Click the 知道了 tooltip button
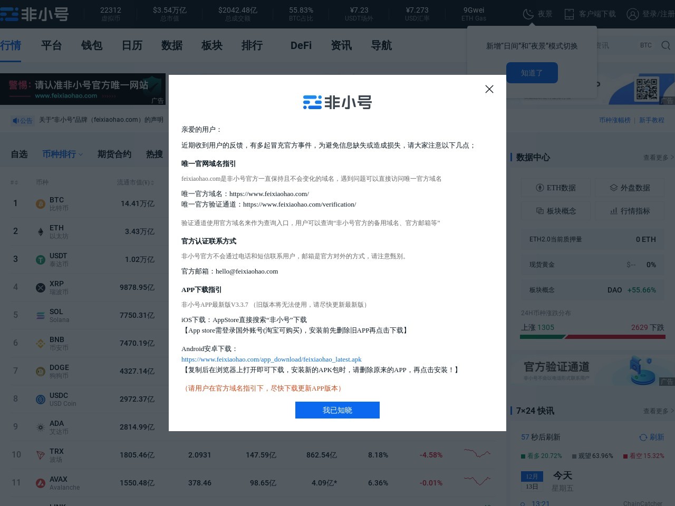This screenshot has width=675, height=506. click(532, 73)
